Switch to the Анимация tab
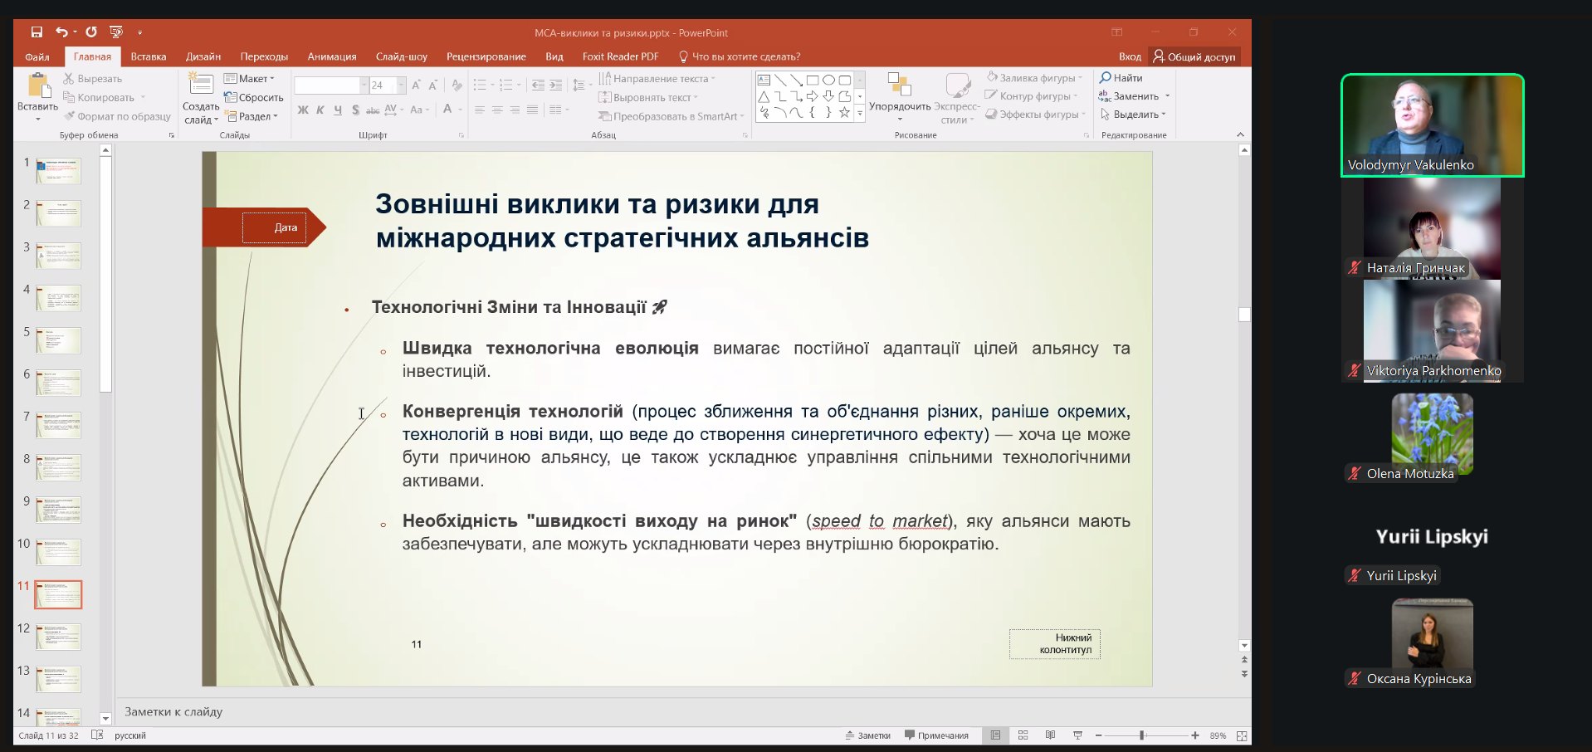This screenshot has width=1592, height=752. pos(331,56)
